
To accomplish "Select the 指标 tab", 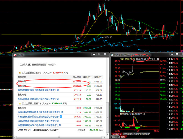I will (x=123, y=137).
